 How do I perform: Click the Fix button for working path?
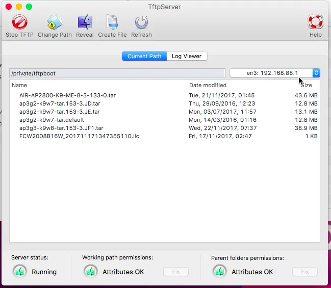(x=176, y=272)
